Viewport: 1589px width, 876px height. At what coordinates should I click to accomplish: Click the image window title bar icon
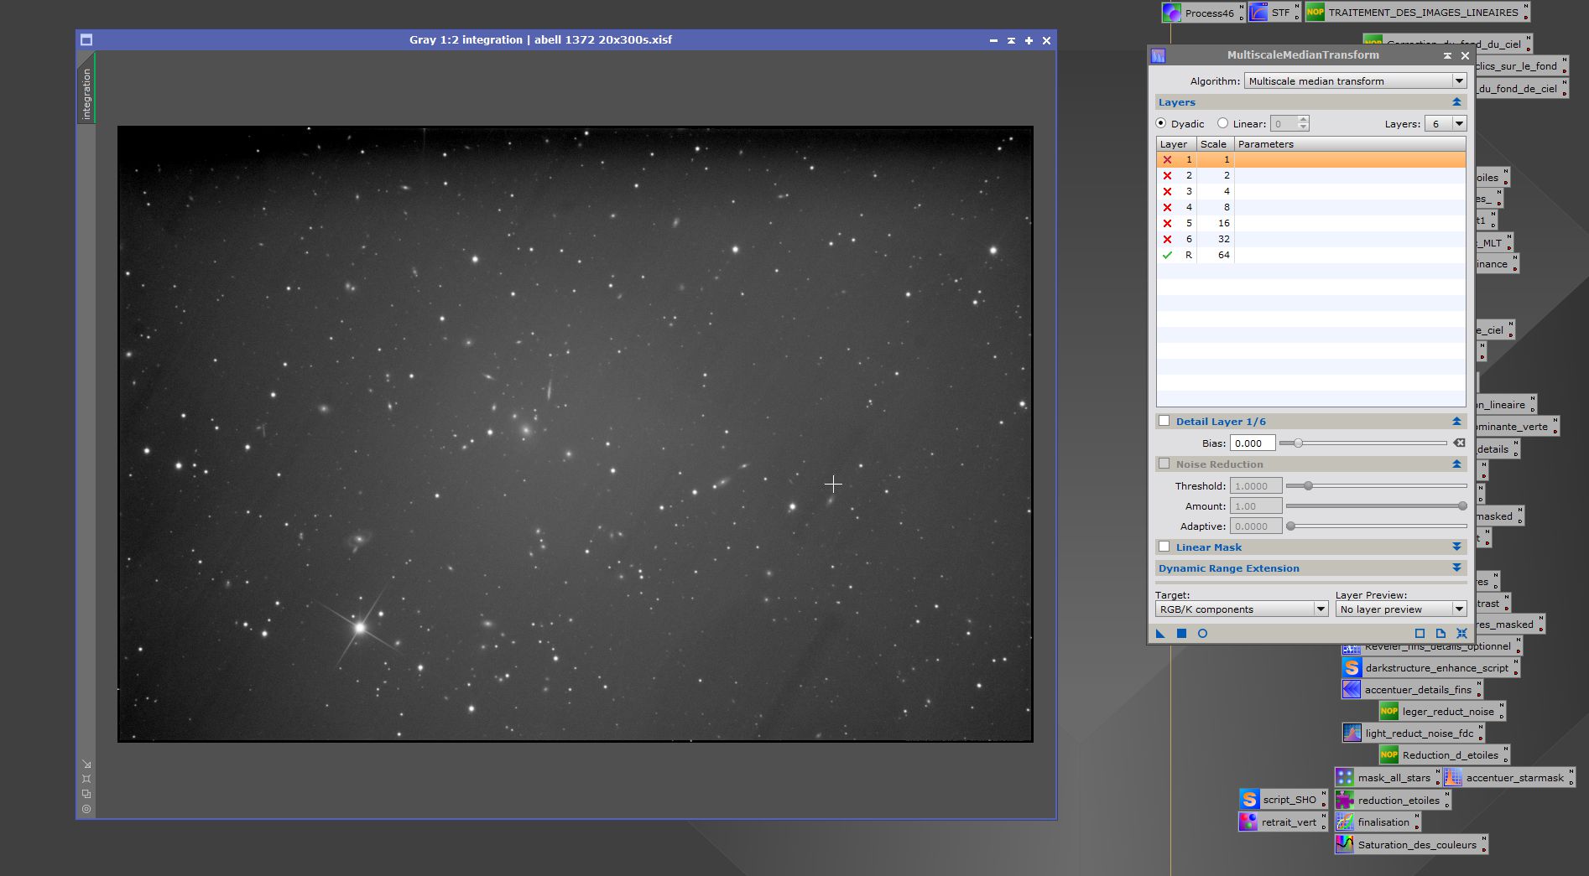pos(86,40)
